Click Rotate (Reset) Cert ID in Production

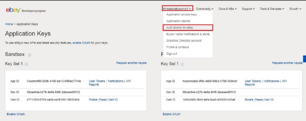259,99
